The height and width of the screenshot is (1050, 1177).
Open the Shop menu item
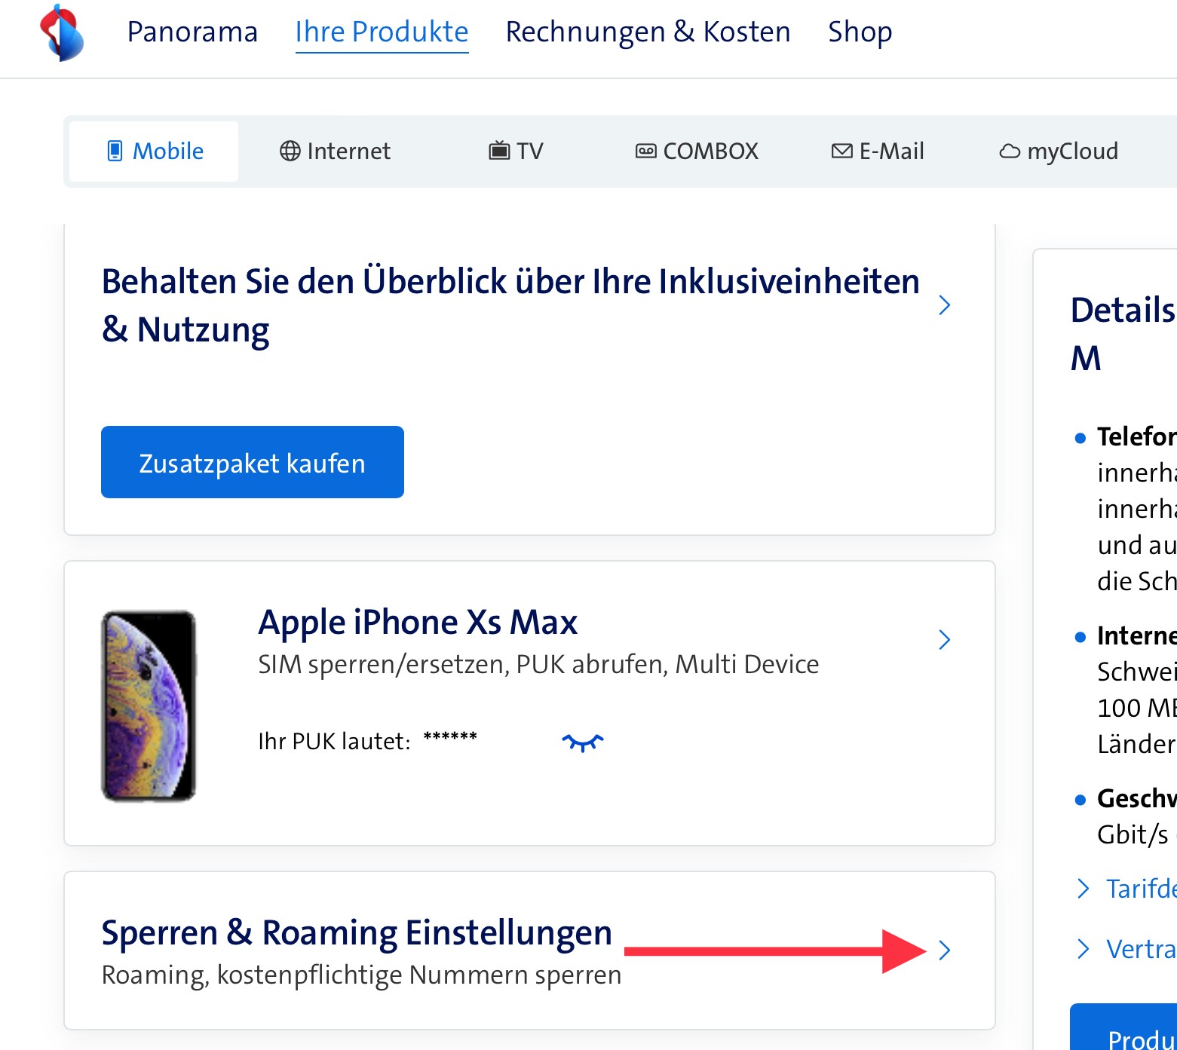click(x=860, y=32)
